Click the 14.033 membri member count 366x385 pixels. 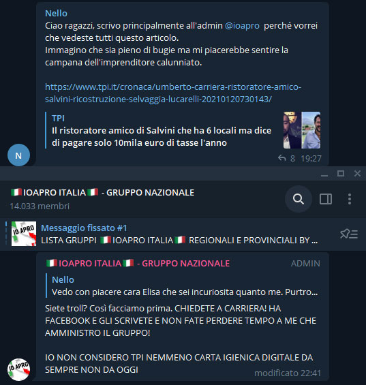coord(40,206)
